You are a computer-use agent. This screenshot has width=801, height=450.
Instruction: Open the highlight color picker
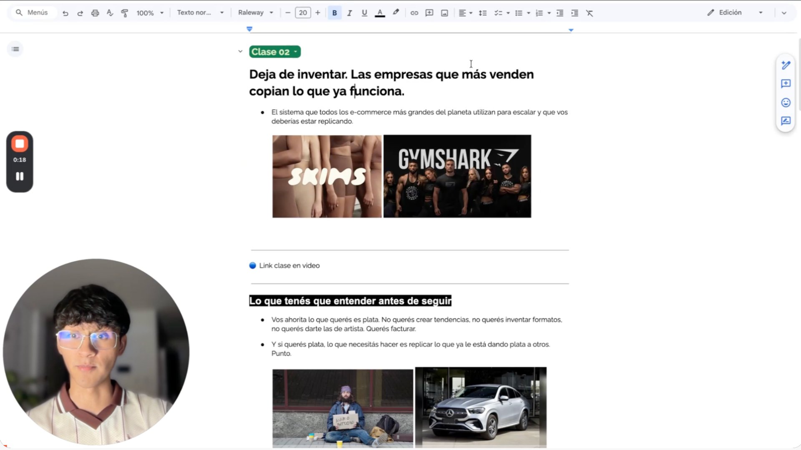[395, 13]
